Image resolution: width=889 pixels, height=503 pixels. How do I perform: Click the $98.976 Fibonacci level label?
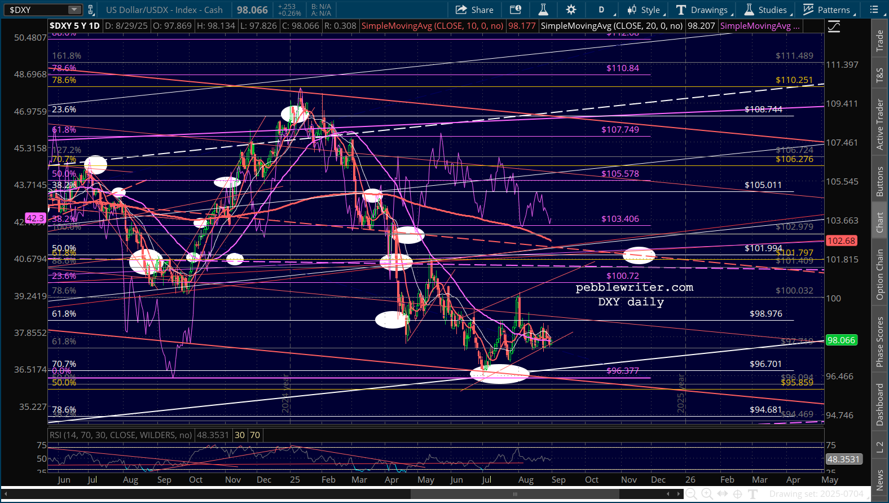766,314
